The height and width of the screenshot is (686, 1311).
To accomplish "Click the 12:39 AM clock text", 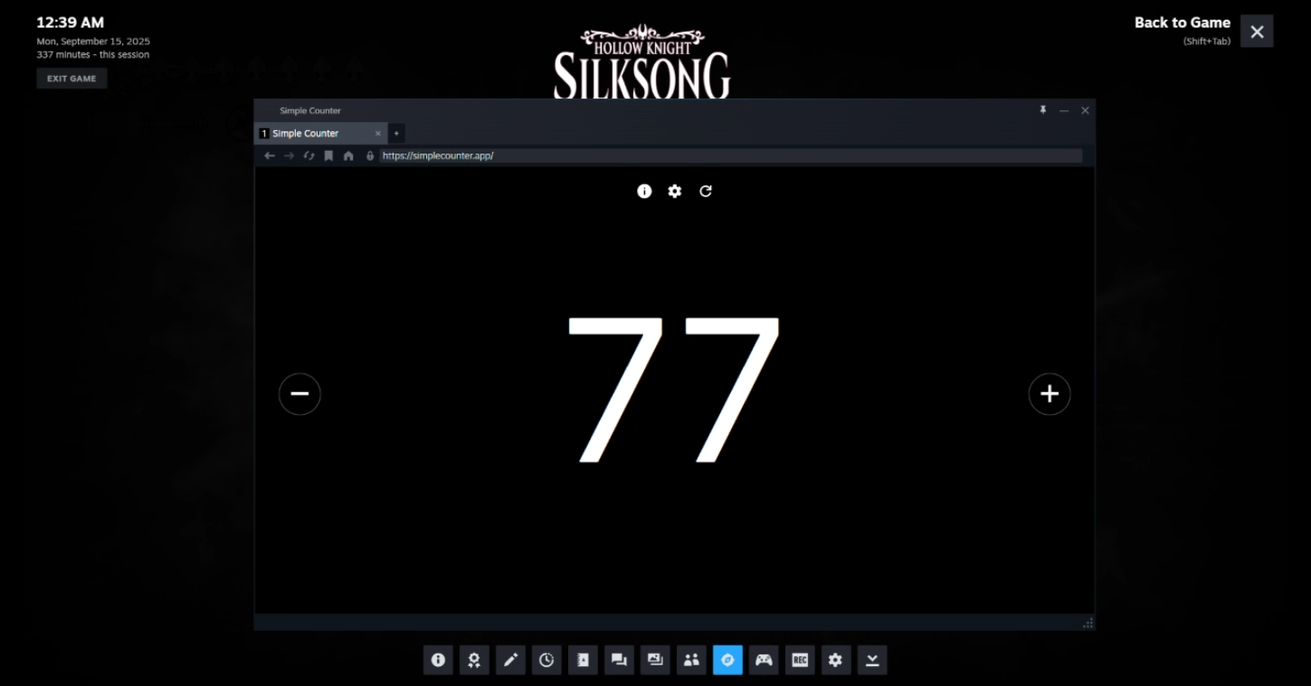I will [x=71, y=23].
